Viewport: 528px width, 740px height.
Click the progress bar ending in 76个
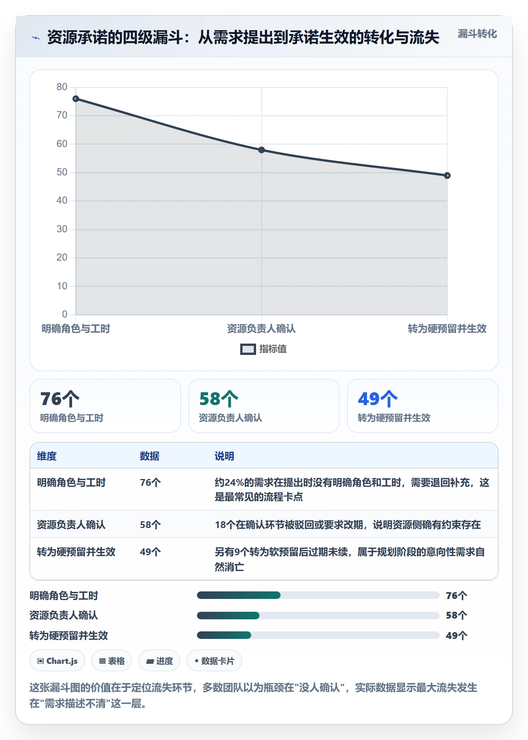pos(318,595)
